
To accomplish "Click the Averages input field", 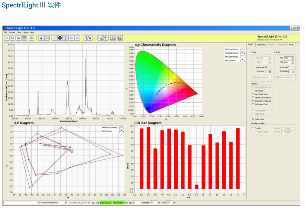I will 153,203.
